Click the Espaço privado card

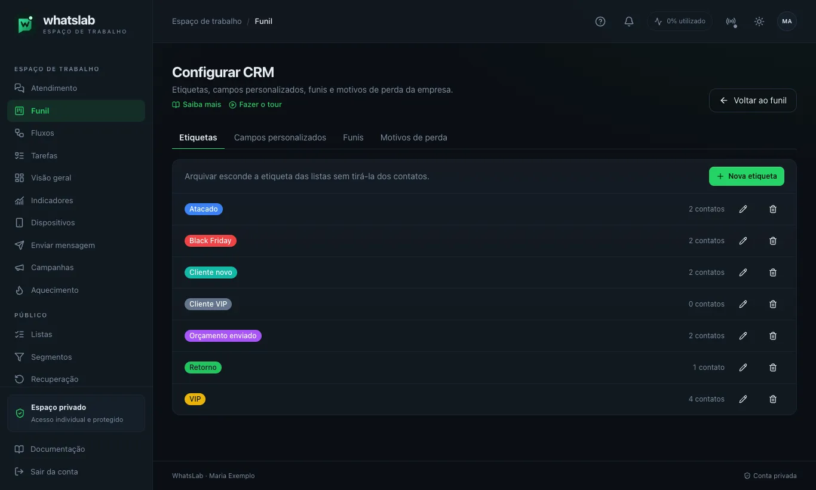pyautogui.click(x=76, y=413)
